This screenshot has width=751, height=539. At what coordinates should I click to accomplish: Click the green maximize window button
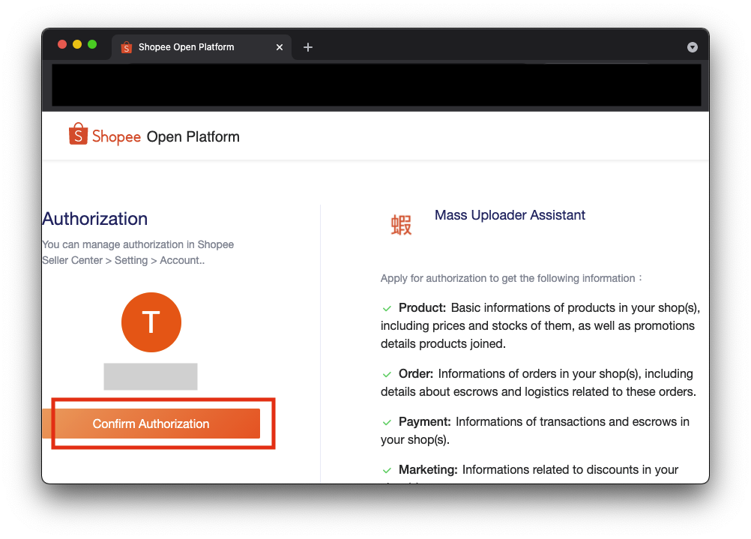92,45
